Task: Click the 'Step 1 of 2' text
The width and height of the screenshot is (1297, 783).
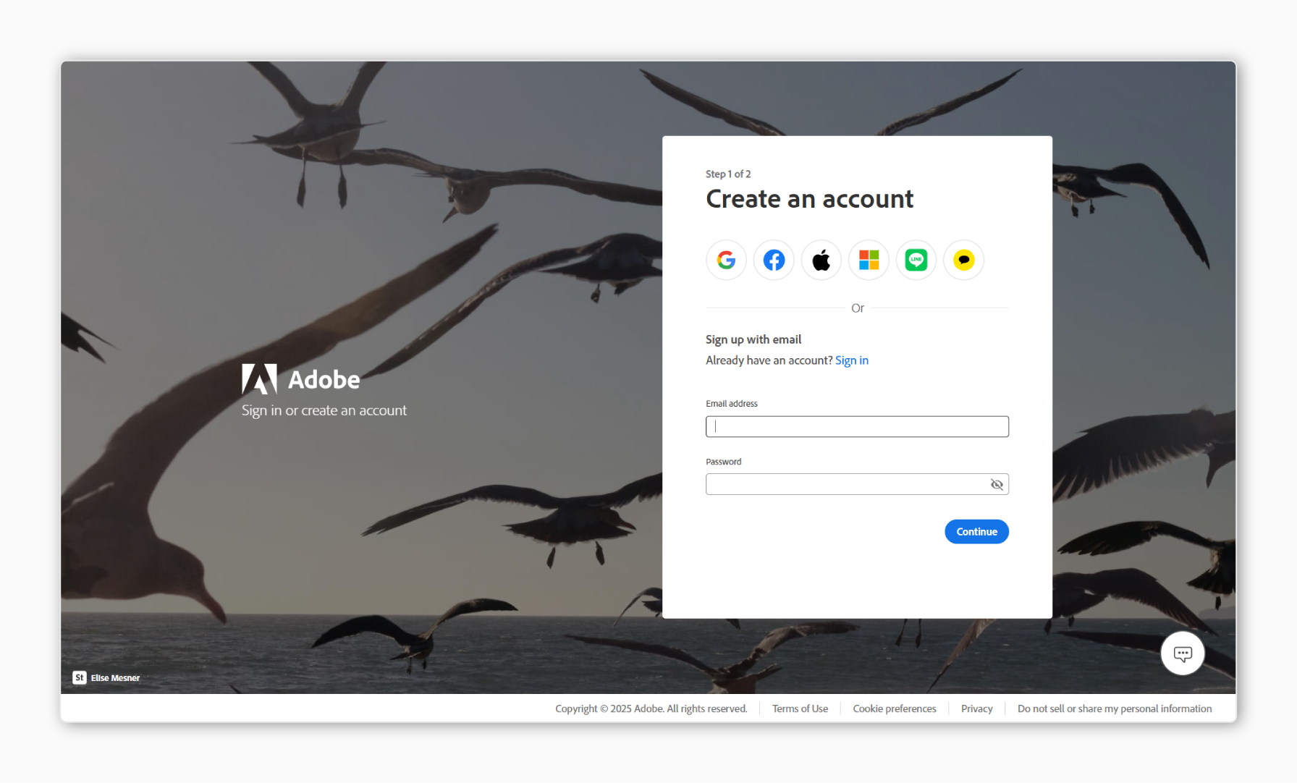Action: 728,174
